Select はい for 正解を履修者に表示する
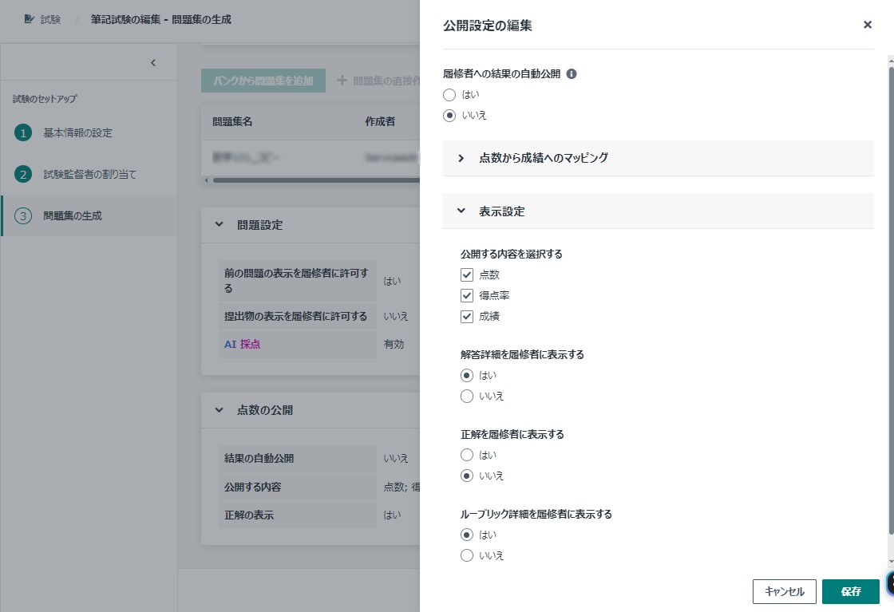Screen dimensions: 894x612 click(x=467, y=455)
